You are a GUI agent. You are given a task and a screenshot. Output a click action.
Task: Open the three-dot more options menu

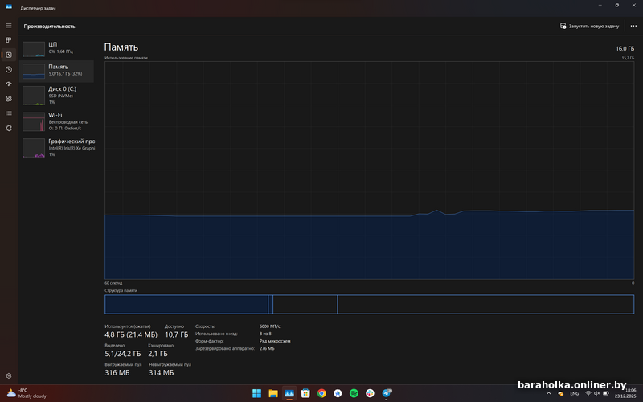pos(633,26)
